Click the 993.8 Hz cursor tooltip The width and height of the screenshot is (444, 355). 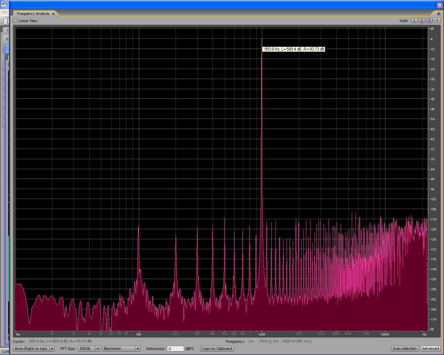[x=294, y=49]
